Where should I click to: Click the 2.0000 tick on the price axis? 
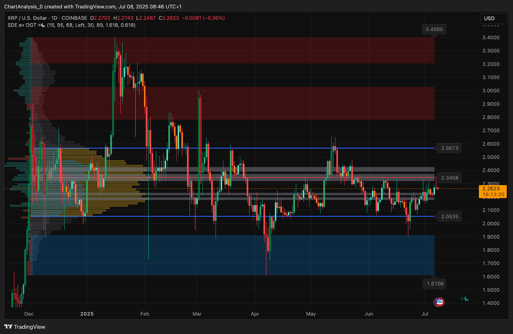(x=491, y=224)
